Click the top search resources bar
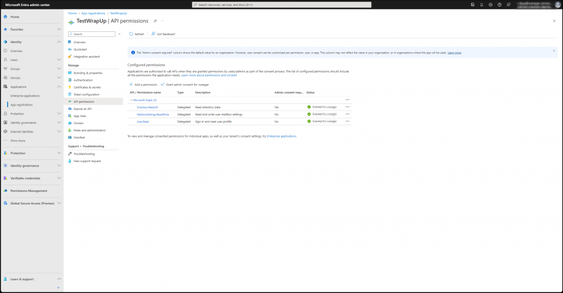The width and height of the screenshot is (563, 293). tap(281, 4)
